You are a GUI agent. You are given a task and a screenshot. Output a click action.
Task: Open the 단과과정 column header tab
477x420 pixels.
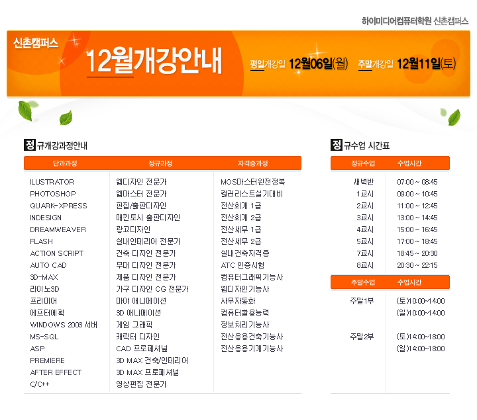point(65,163)
